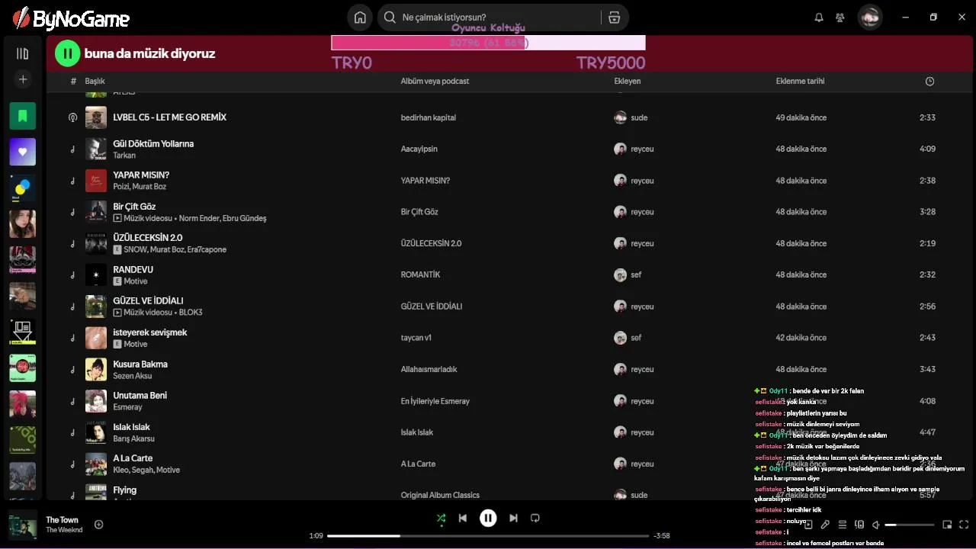Image resolution: width=976 pixels, height=549 pixels.
Task: Pause playback in the bottom player
Action: click(x=488, y=518)
